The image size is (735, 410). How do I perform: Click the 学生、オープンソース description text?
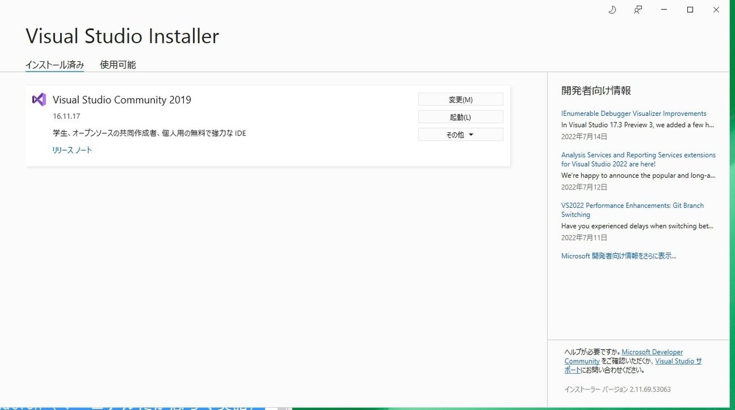149,133
